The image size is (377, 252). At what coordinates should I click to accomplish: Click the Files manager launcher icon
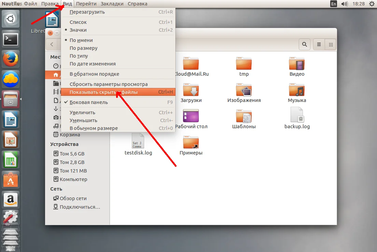[x=10, y=99]
